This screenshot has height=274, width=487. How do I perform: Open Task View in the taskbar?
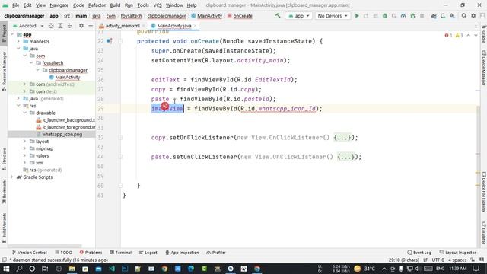point(45,269)
